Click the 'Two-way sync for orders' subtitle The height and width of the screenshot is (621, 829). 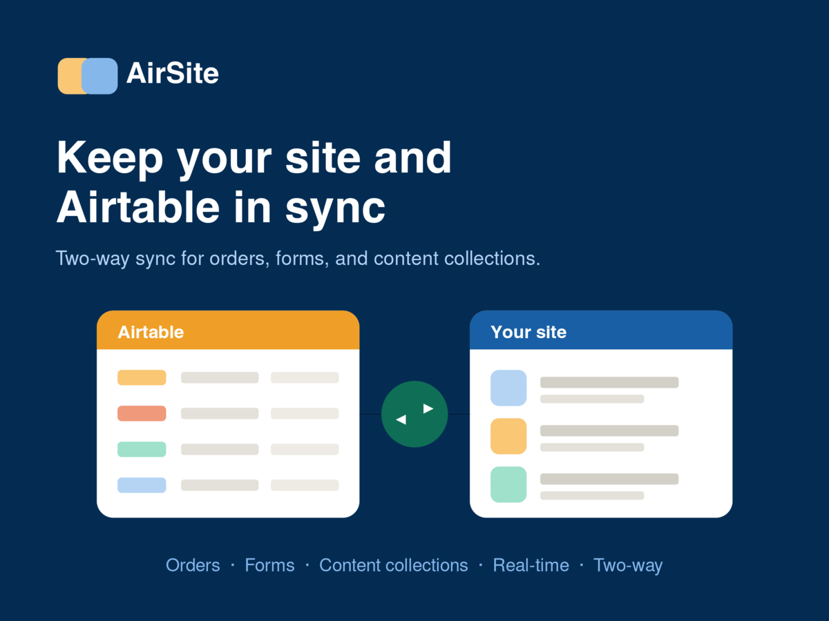pos(298,259)
